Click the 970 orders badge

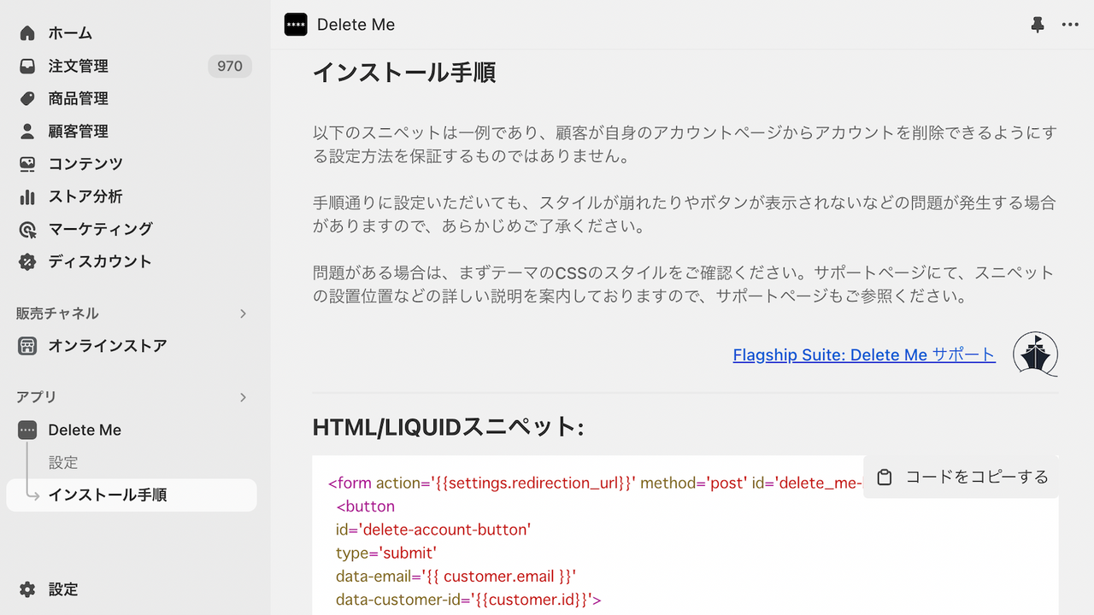pos(230,66)
